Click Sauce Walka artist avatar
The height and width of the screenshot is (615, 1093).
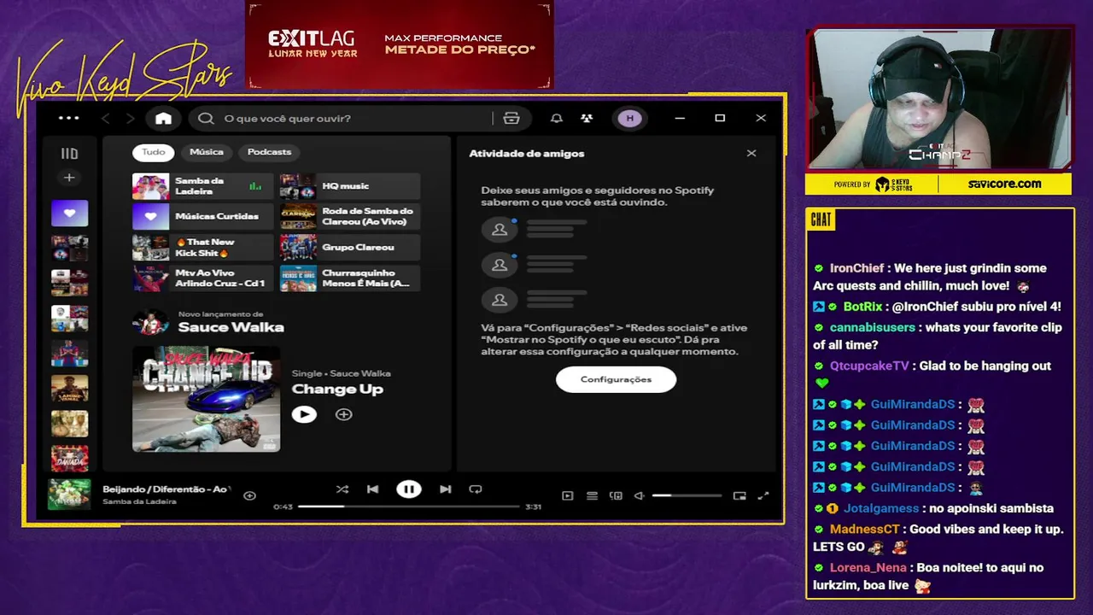(x=150, y=323)
